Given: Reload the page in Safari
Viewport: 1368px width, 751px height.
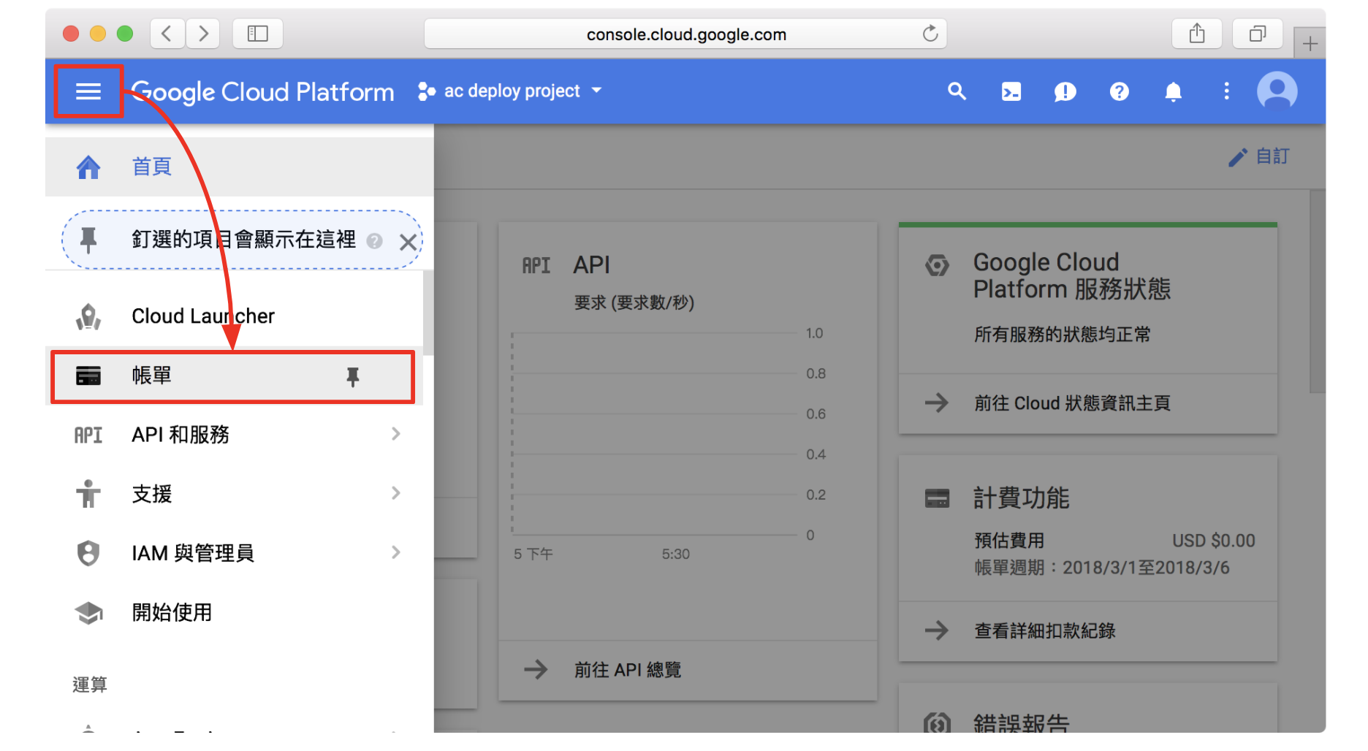Looking at the screenshot, I should click(930, 34).
